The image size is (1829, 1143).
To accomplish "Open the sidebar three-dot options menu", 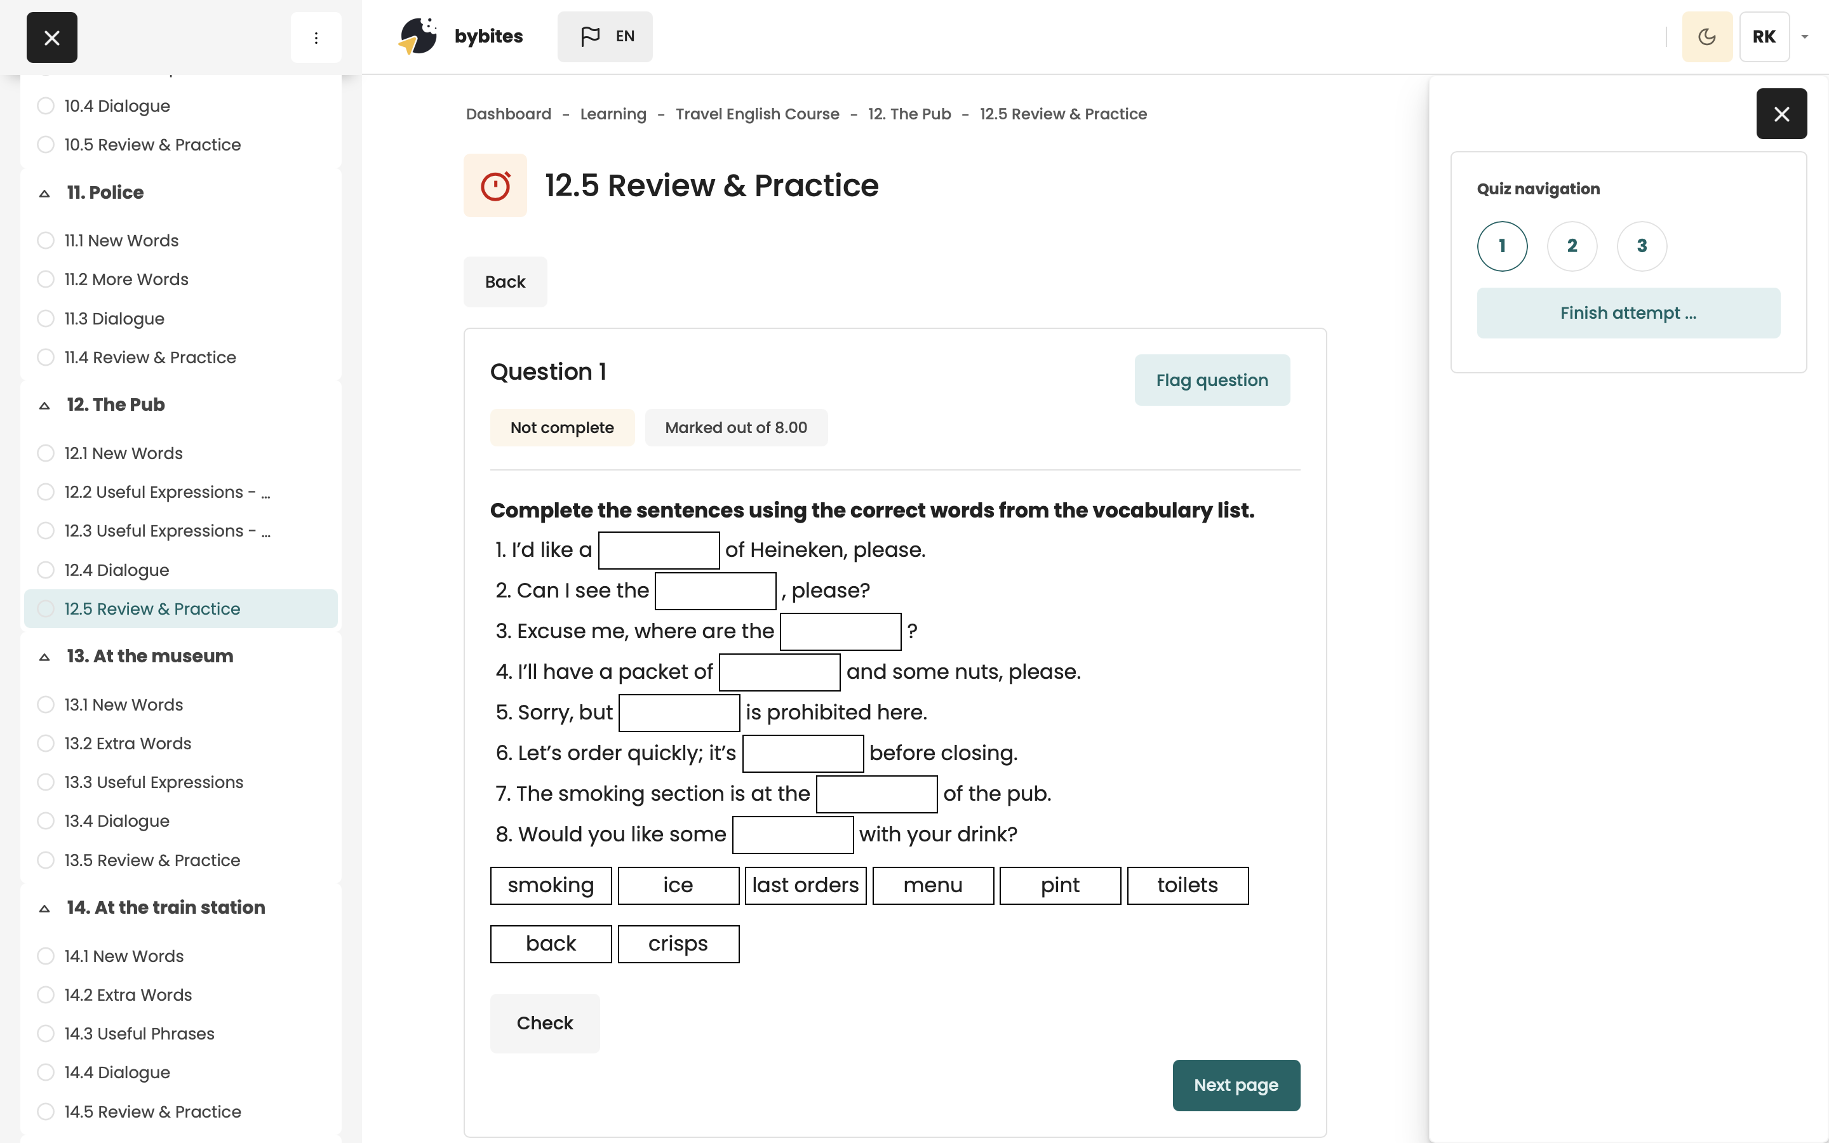I will 316,38.
